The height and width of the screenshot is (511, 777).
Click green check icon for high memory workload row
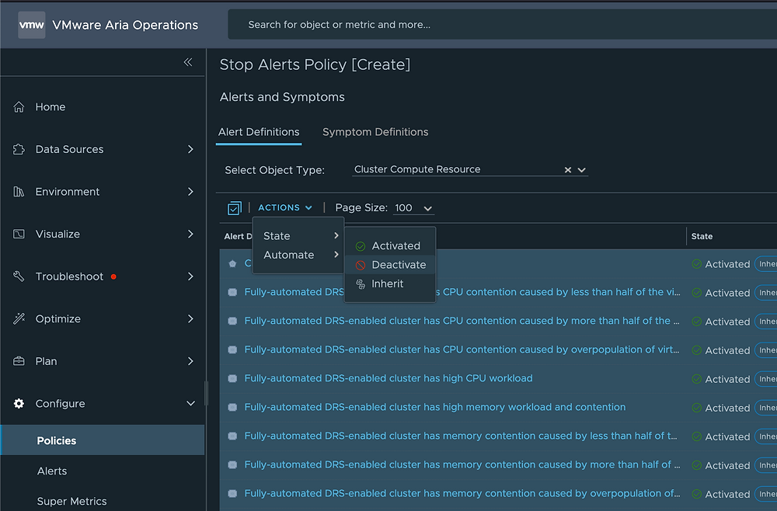[696, 408]
